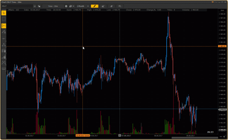Click the Volume: 1 465.00 value

point(190,10)
